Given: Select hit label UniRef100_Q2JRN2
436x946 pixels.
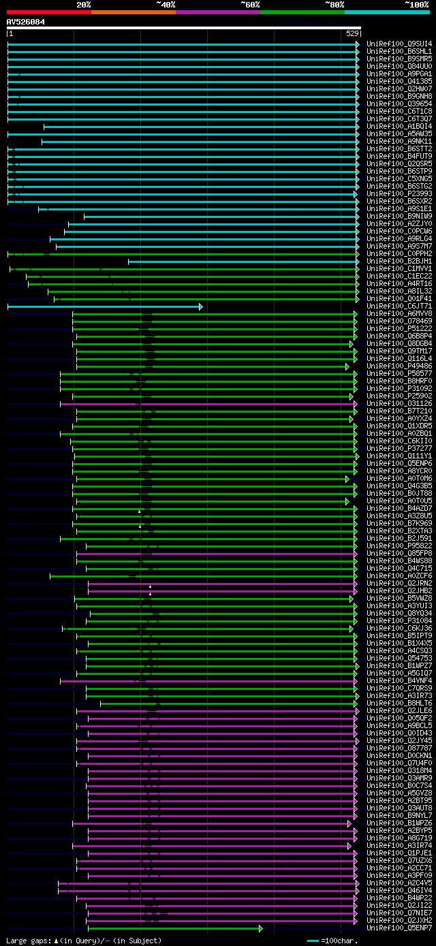Looking at the screenshot, I should pyautogui.click(x=399, y=583).
